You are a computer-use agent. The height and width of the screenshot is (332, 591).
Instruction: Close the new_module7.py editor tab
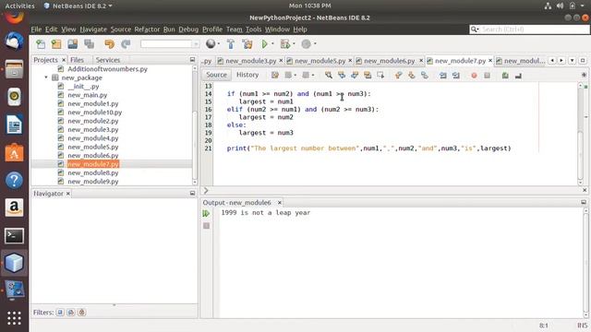pos(490,60)
